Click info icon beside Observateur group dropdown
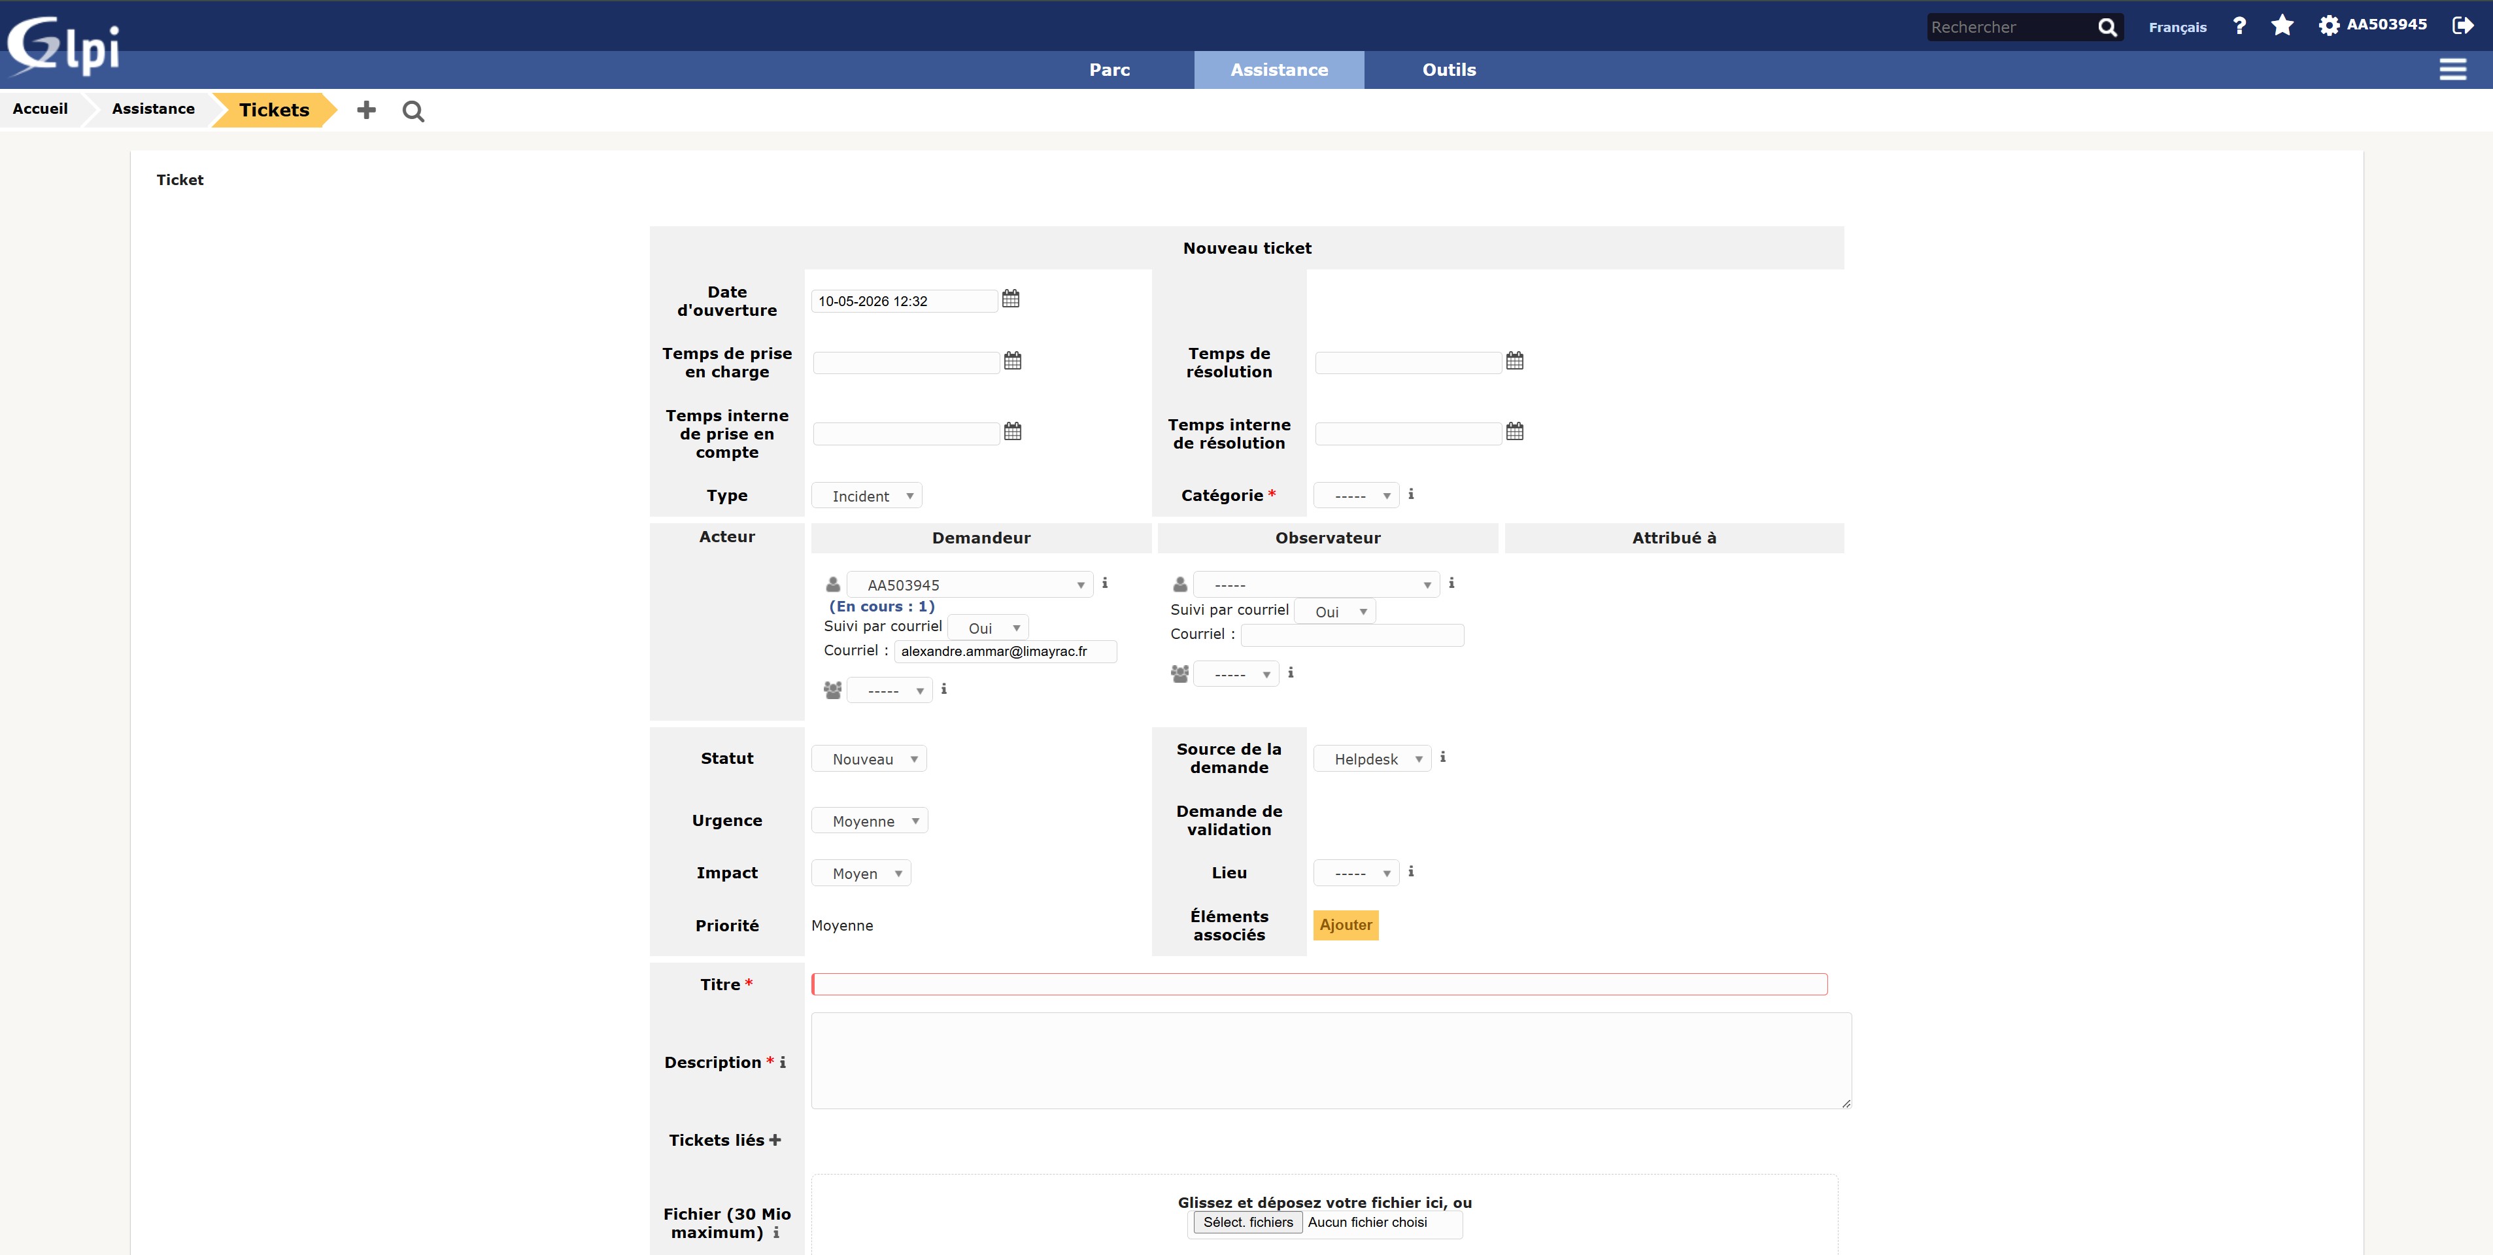The width and height of the screenshot is (2493, 1255). (1290, 672)
